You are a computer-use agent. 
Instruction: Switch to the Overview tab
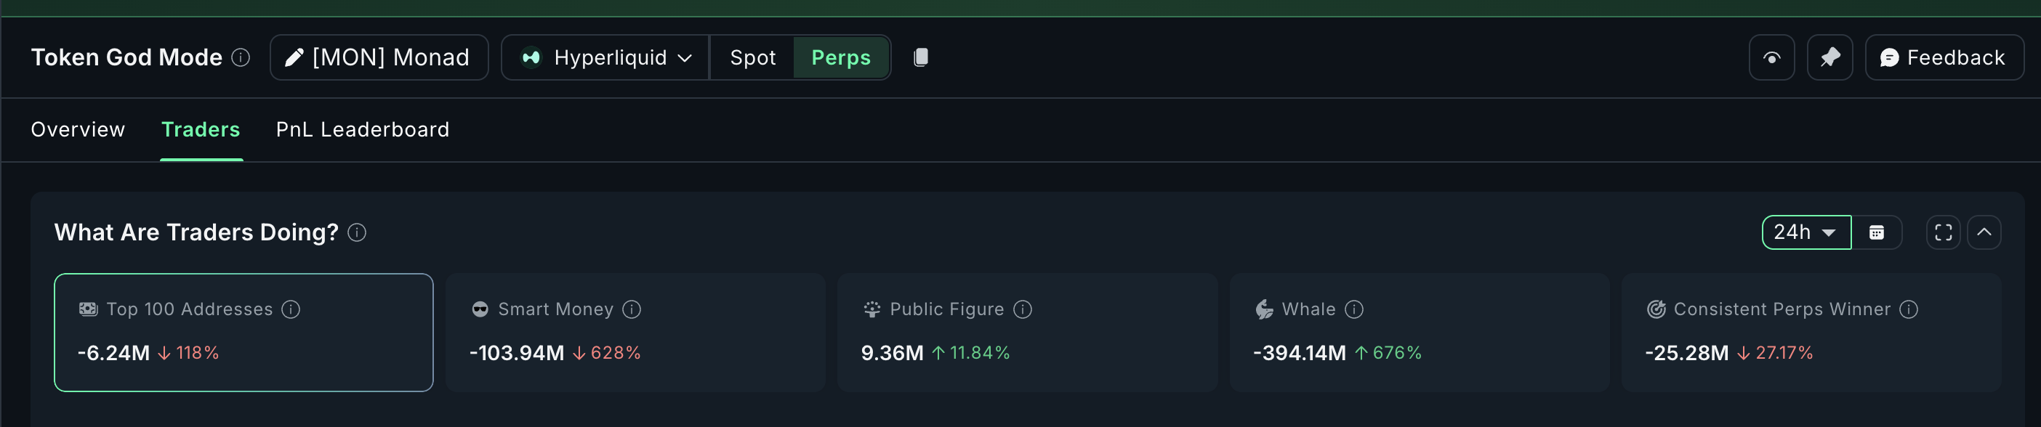pos(78,129)
